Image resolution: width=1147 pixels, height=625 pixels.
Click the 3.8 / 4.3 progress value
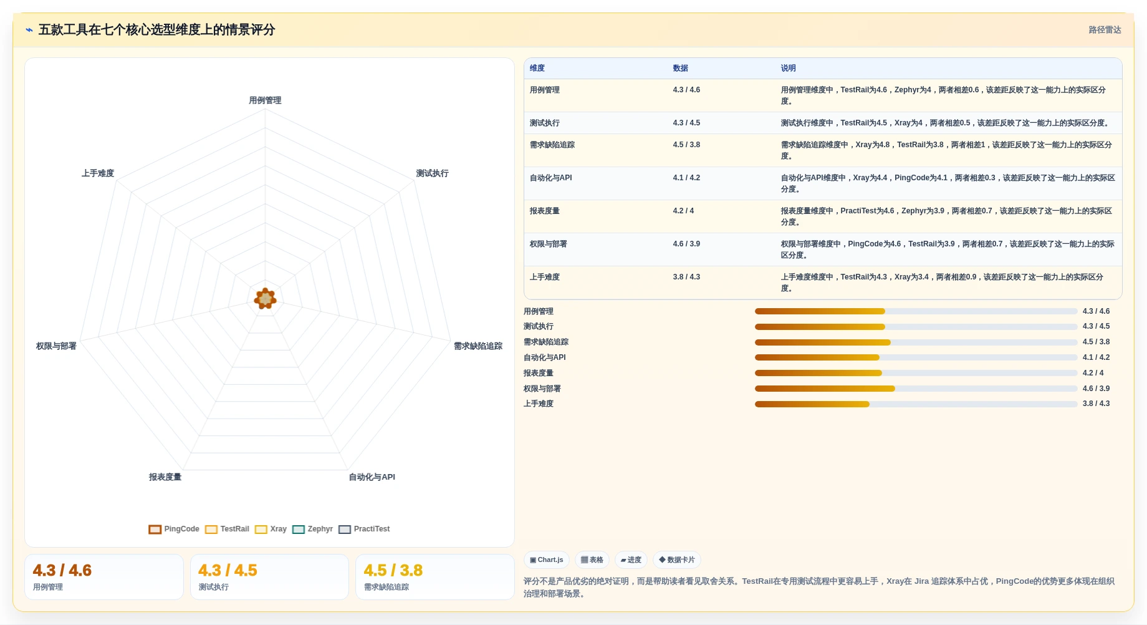coord(1096,404)
